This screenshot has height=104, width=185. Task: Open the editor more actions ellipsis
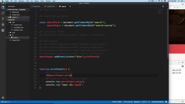[x=166, y=6]
